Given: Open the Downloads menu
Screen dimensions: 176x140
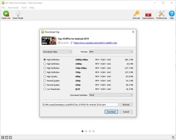Looking at the screenshot, I should 13,8.
